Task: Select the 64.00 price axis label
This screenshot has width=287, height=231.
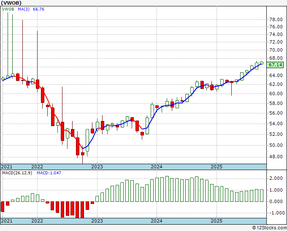Action: pyautogui.click(x=276, y=75)
